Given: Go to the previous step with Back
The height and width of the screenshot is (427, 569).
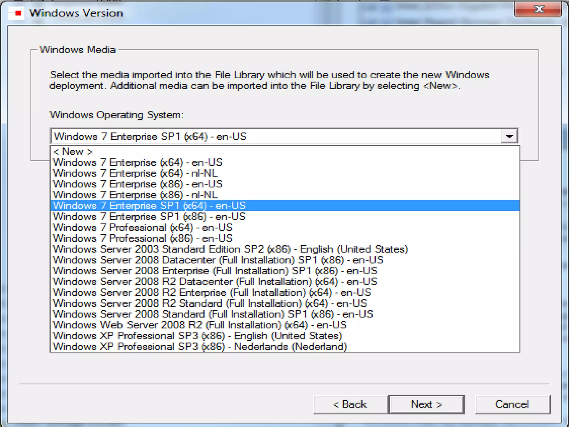Looking at the screenshot, I should point(350,404).
